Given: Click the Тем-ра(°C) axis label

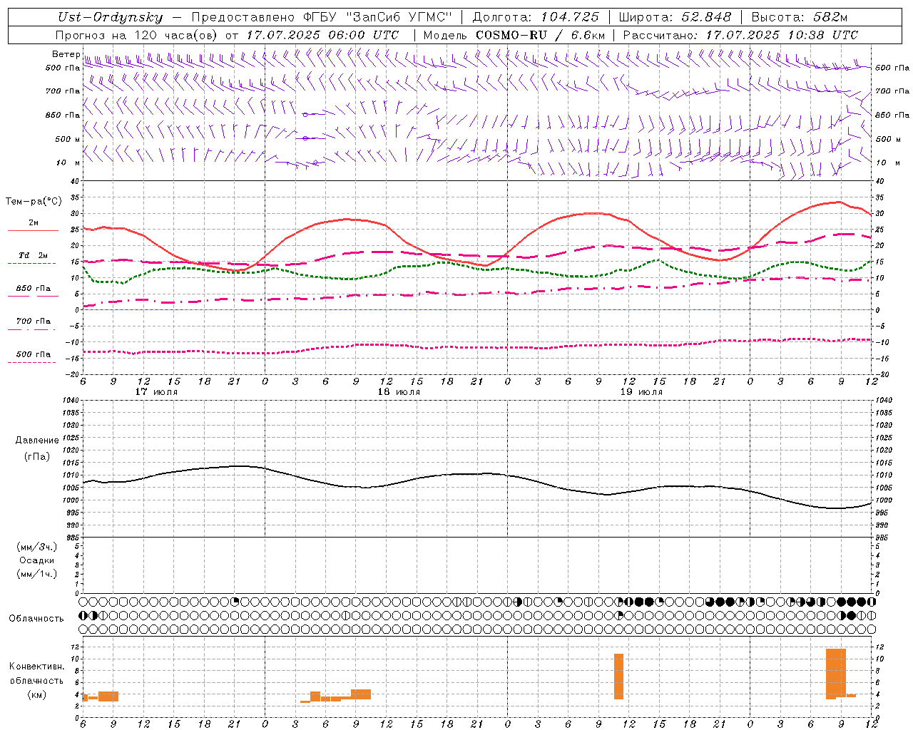Looking at the screenshot, I should pos(34,202).
